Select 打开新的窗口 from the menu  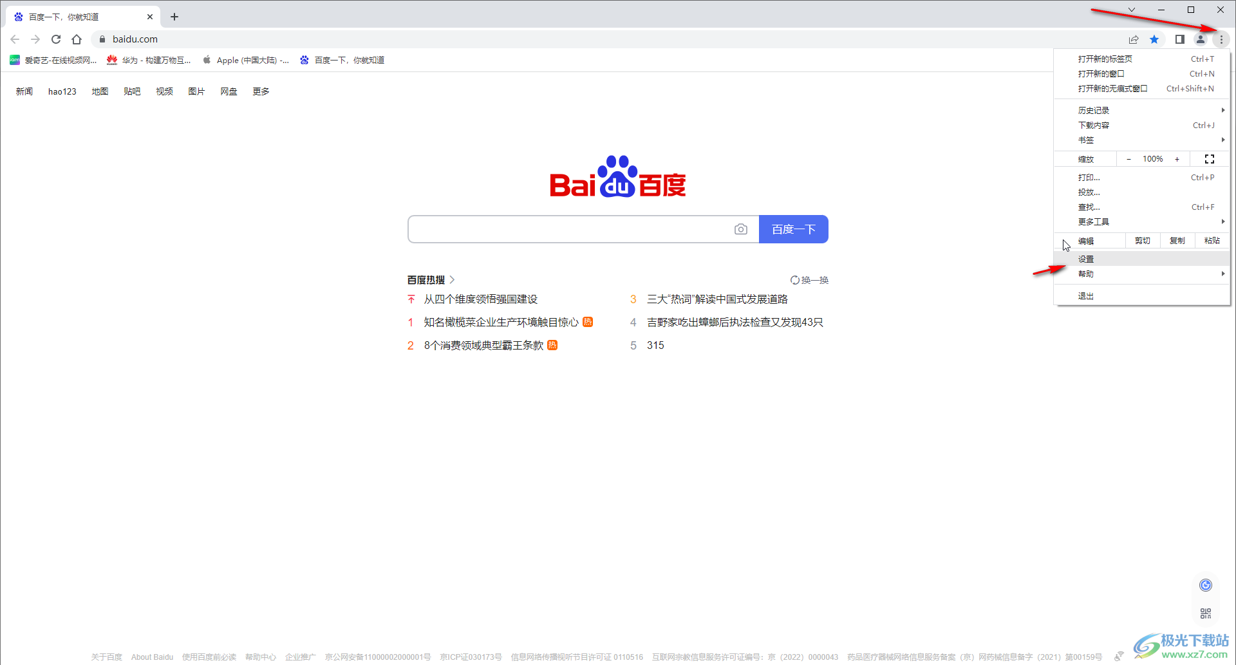pos(1142,73)
